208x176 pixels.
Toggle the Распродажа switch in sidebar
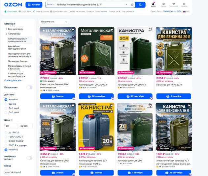(29, 87)
